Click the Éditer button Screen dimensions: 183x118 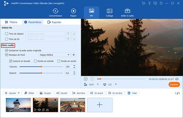(29, 93)
